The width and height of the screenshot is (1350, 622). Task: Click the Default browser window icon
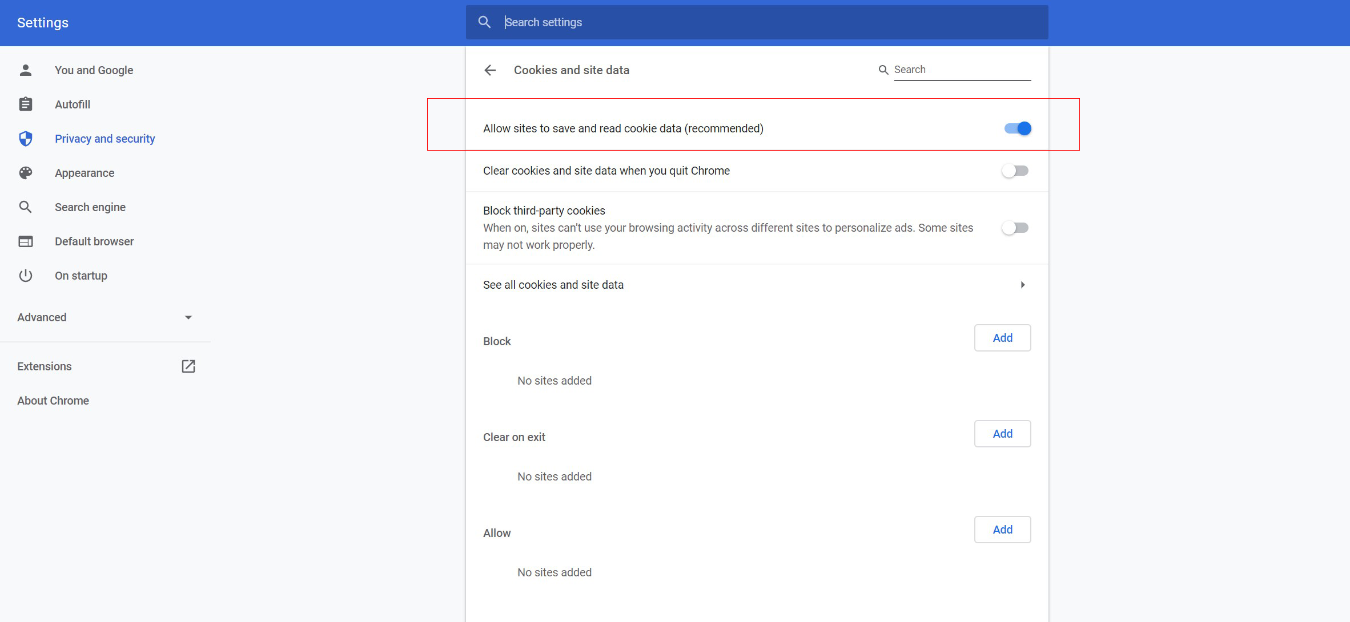25,241
